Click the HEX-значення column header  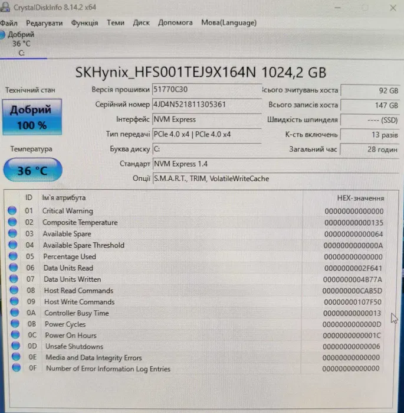[360, 198]
